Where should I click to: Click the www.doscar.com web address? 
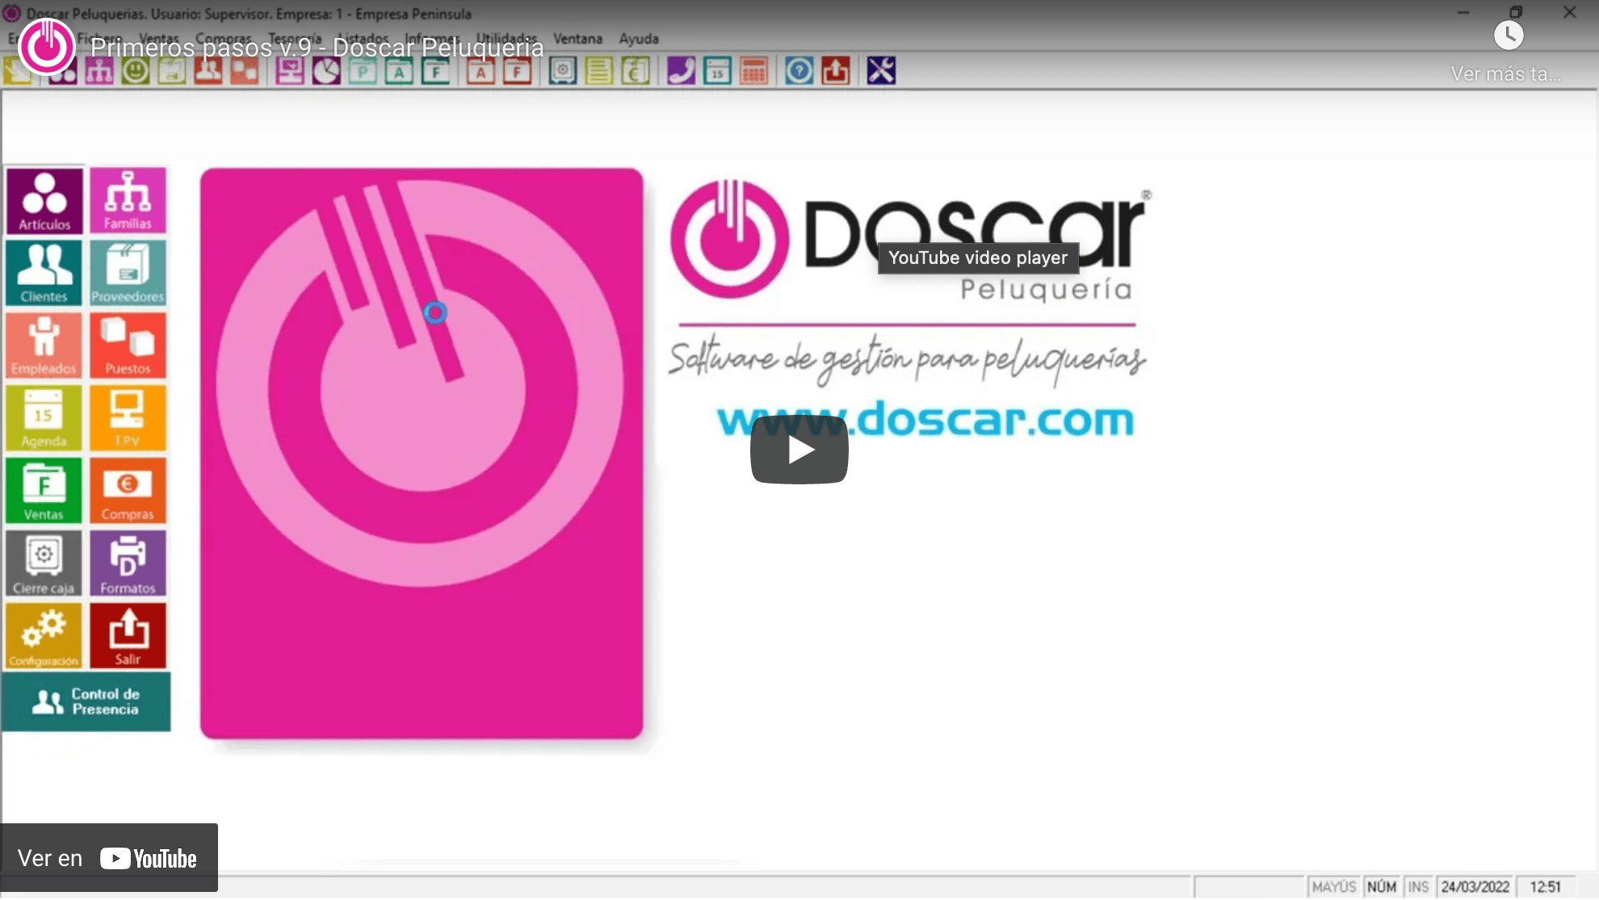(925, 420)
